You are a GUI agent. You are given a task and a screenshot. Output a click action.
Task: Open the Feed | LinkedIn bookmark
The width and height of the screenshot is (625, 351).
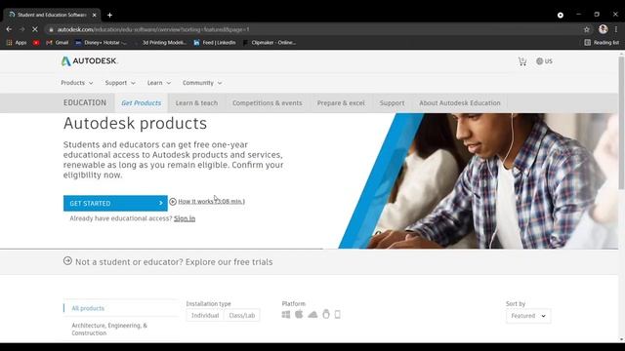(215, 43)
